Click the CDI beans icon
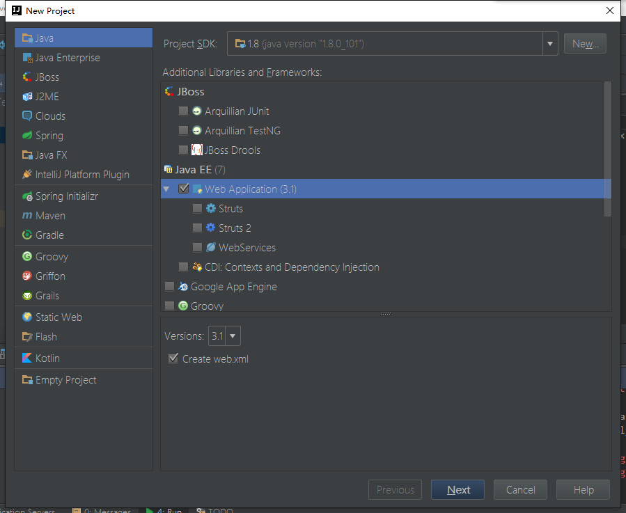This screenshot has width=626, height=513. coord(197,267)
